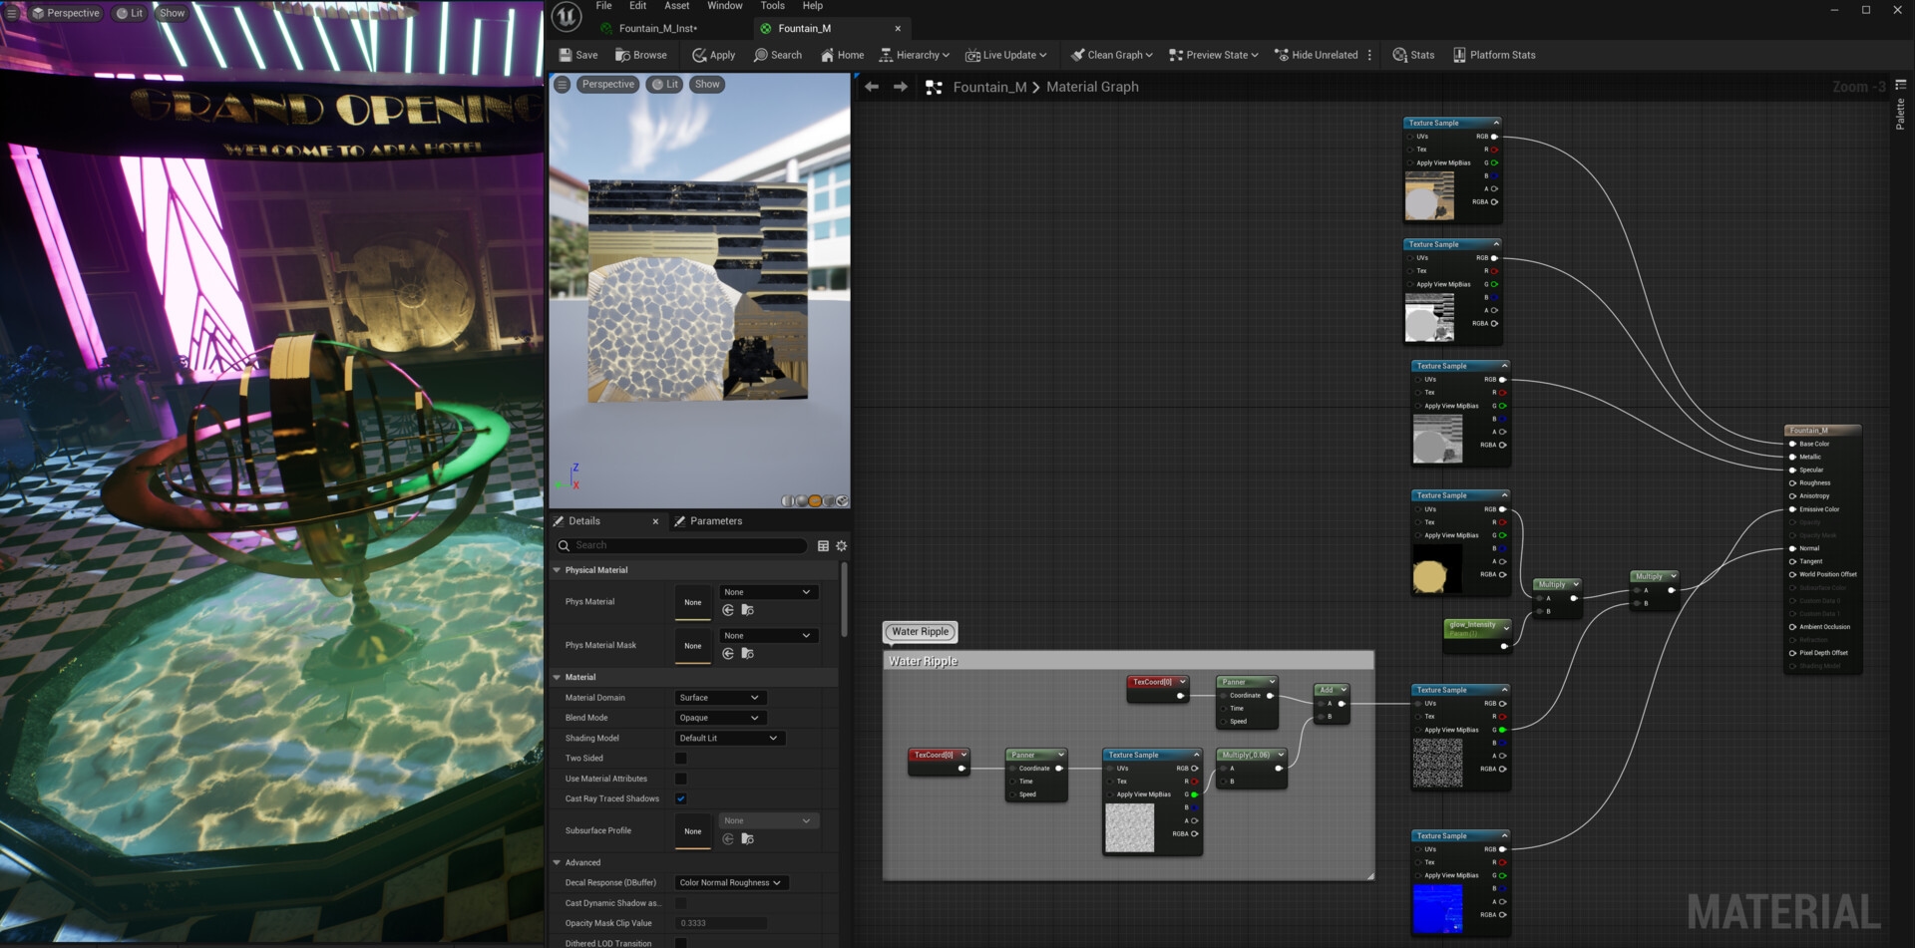Switch to the Parameters tab
This screenshot has height=948, width=1915.
708,521
